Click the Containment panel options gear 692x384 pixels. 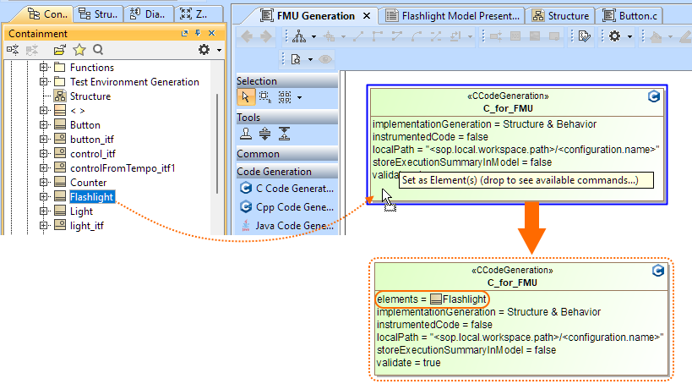204,50
